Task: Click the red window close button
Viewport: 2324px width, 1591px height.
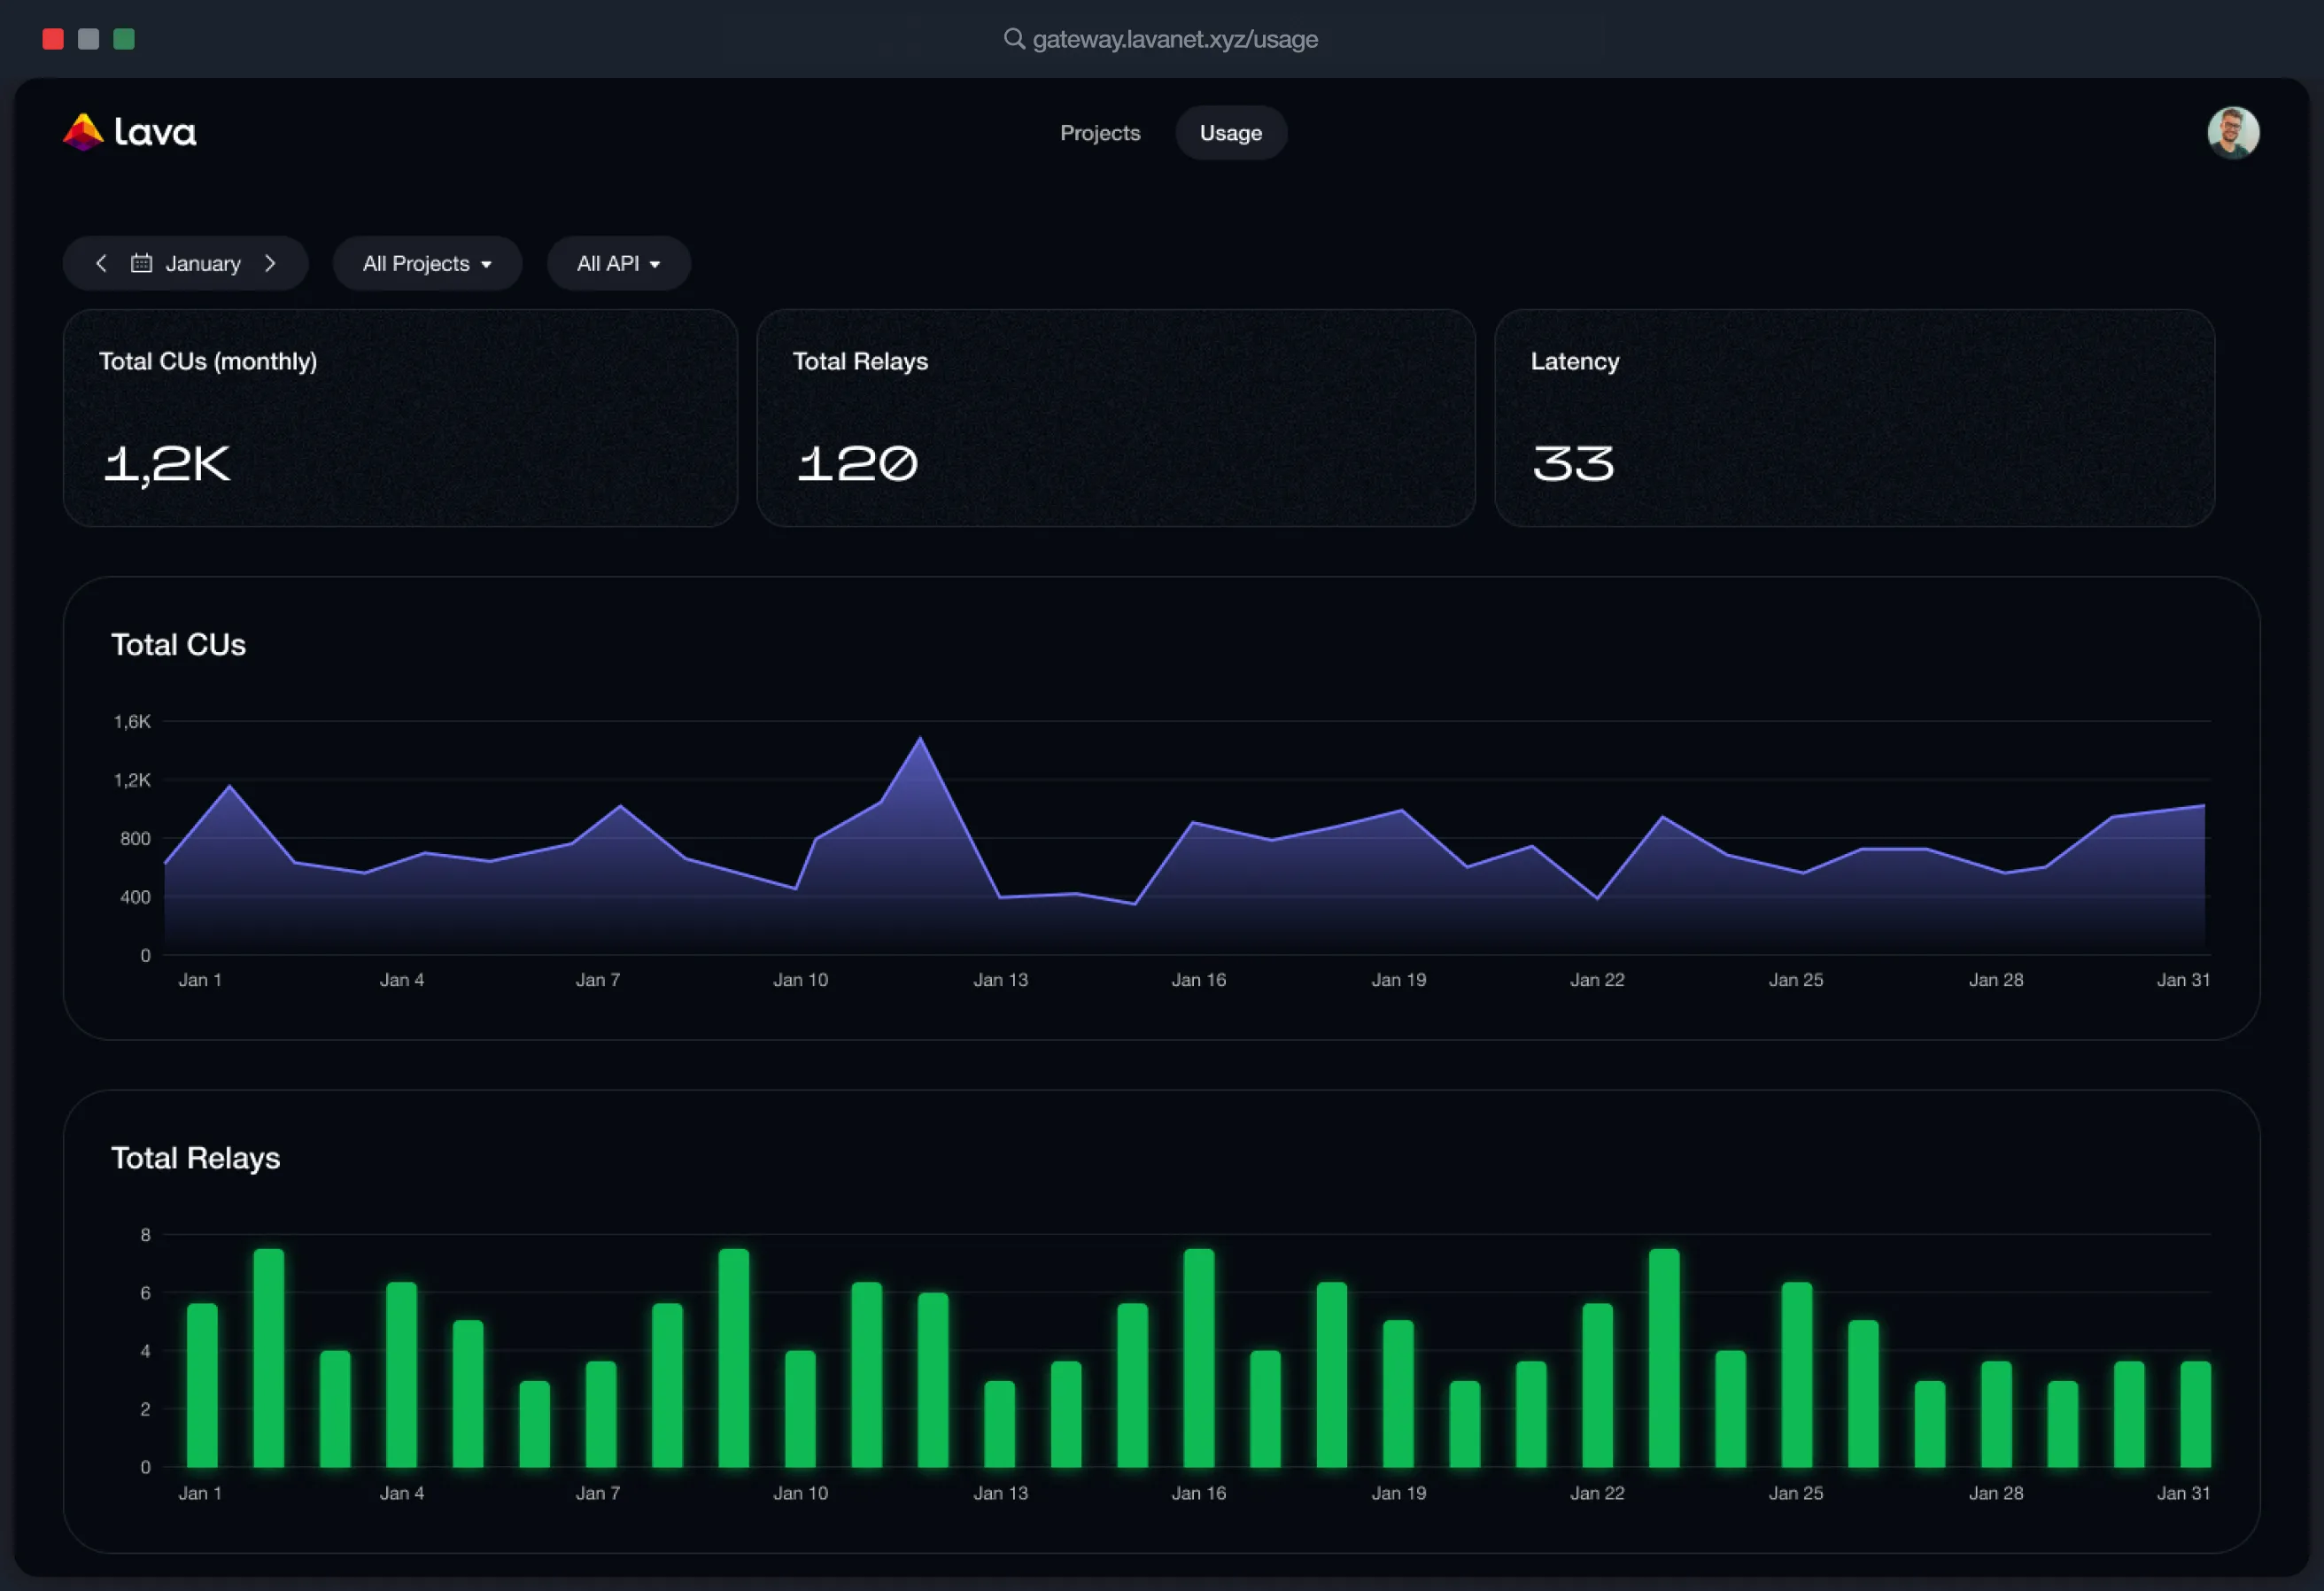Action: [53, 39]
